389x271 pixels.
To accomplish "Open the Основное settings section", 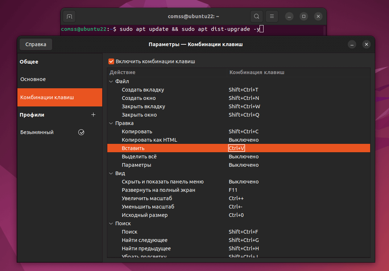I will click(x=33, y=79).
